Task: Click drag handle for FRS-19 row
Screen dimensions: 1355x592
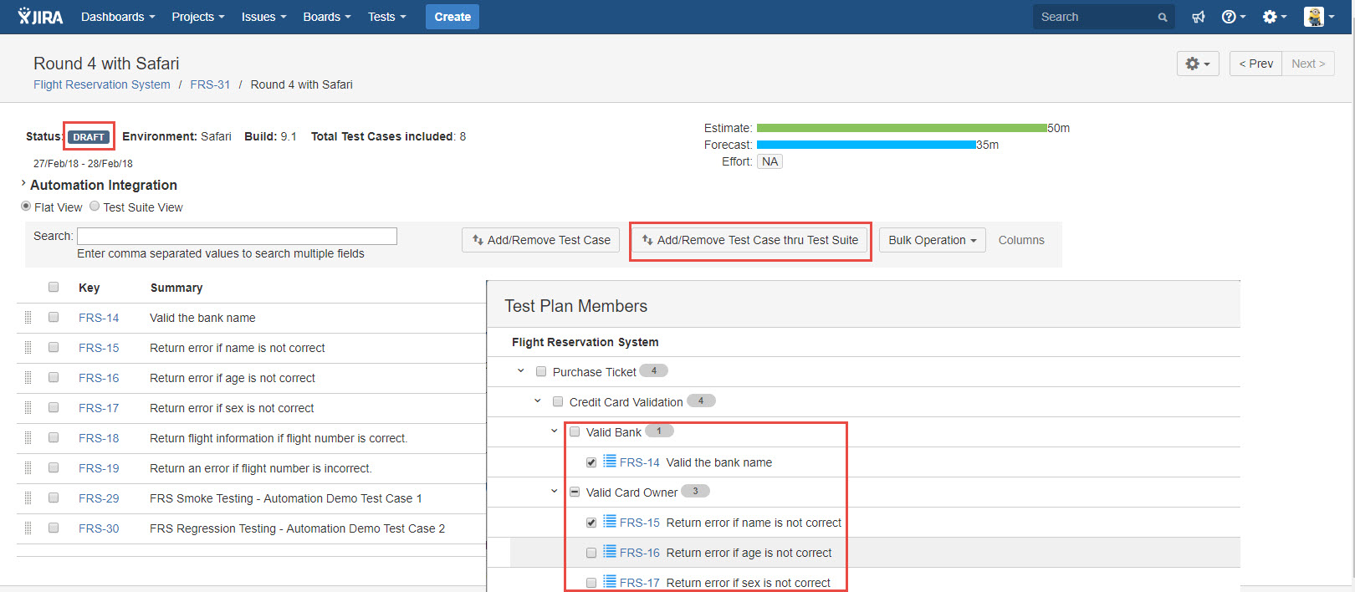Action: coord(28,468)
